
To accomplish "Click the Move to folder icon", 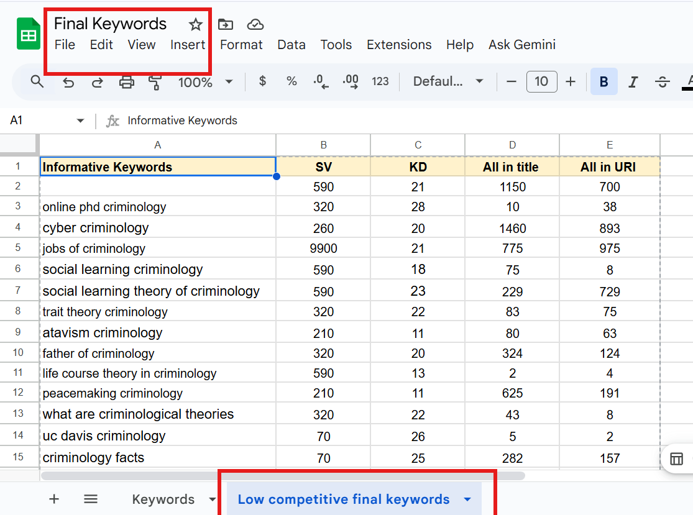I will [x=226, y=24].
